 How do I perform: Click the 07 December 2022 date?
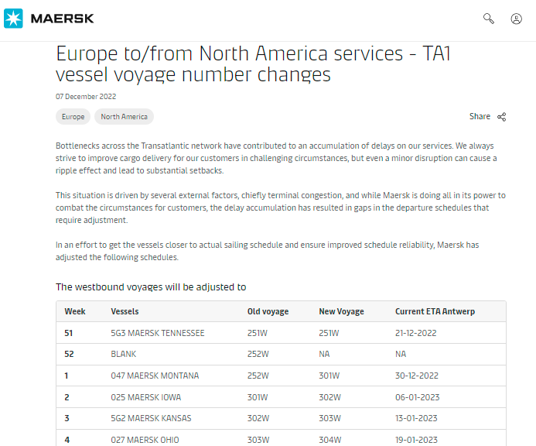coord(86,97)
